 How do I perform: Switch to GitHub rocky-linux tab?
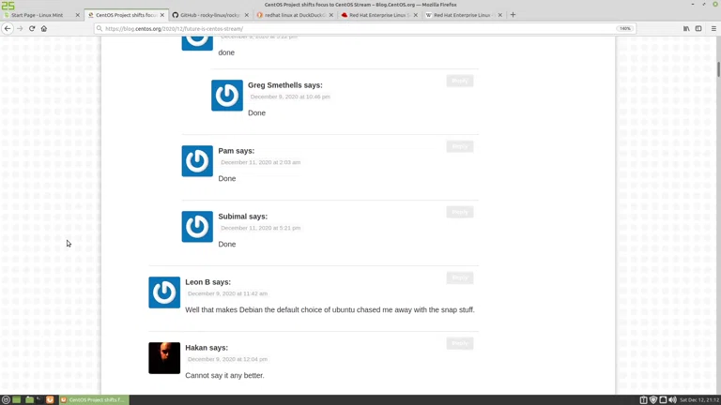tap(208, 15)
